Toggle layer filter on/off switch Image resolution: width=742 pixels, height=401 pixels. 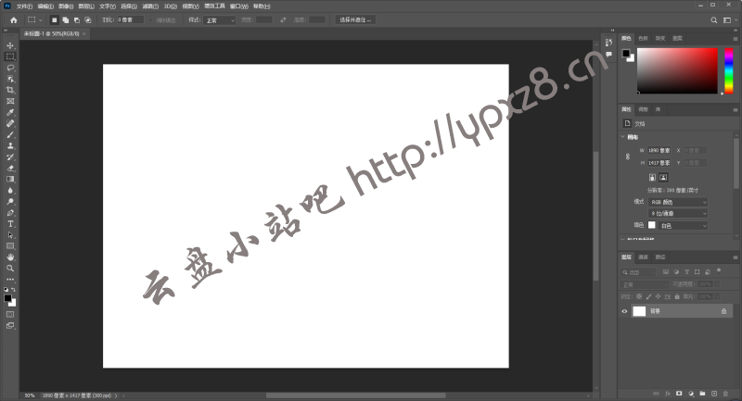click(x=719, y=271)
